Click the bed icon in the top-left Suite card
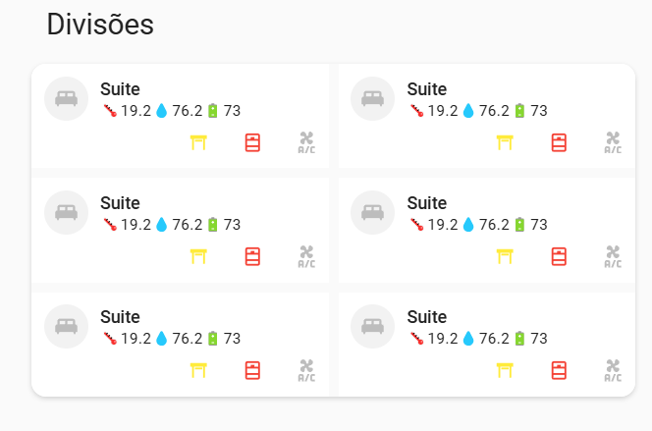Viewport: 652px width, 431px height. (x=66, y=98)
